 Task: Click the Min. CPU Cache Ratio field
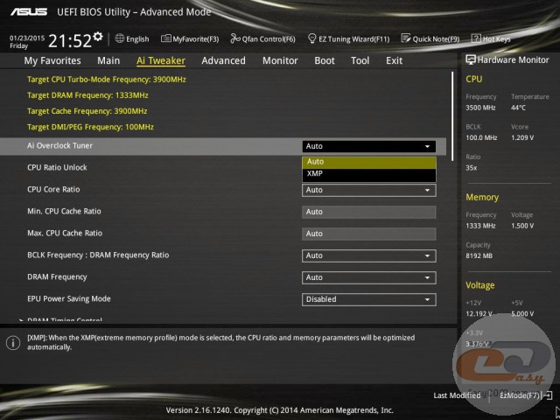pos(369,212)
